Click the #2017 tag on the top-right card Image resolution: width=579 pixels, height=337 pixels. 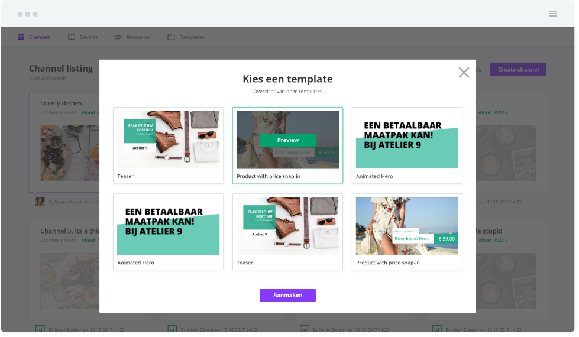coord(501,112)
